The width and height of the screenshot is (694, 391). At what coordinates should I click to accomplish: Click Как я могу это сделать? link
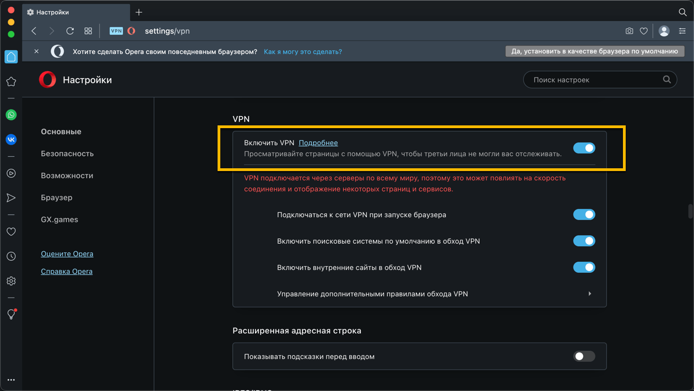point(303,52)
